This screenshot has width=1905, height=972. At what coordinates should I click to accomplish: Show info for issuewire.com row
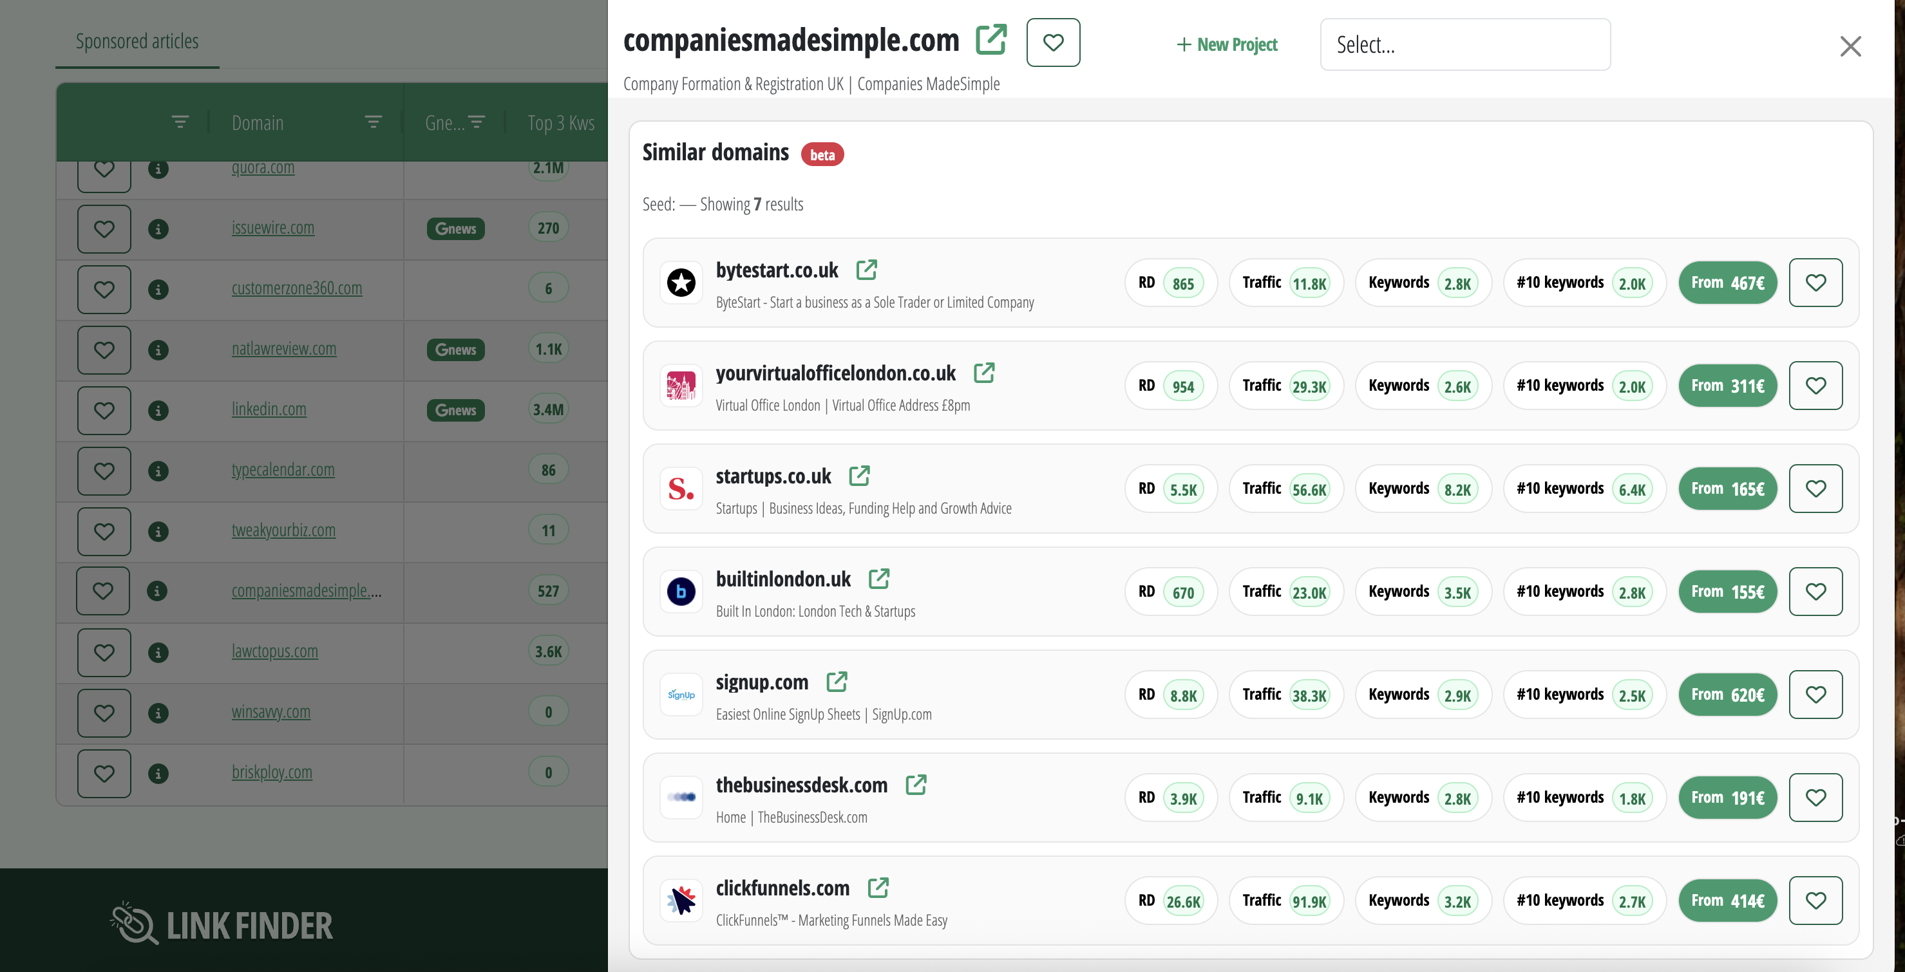coord(158,229)
